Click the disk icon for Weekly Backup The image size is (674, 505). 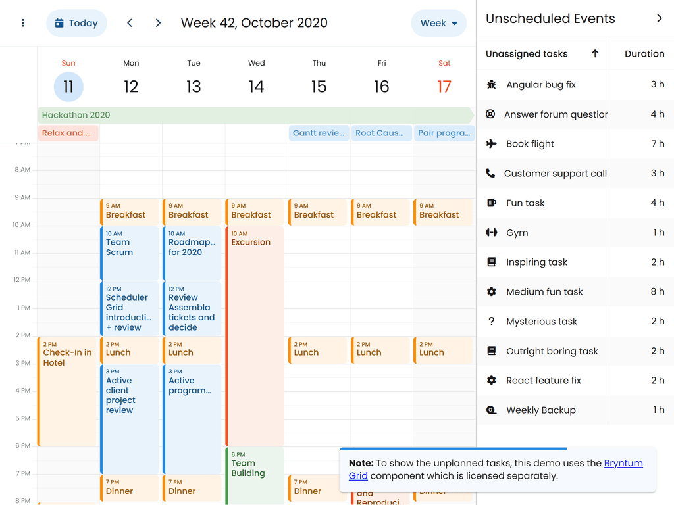pyautogui.click(x=491, y=410)
